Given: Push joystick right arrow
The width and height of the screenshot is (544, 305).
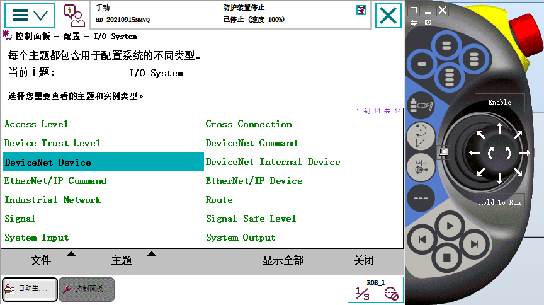Looking at the screenshot, I should (524, 153).
